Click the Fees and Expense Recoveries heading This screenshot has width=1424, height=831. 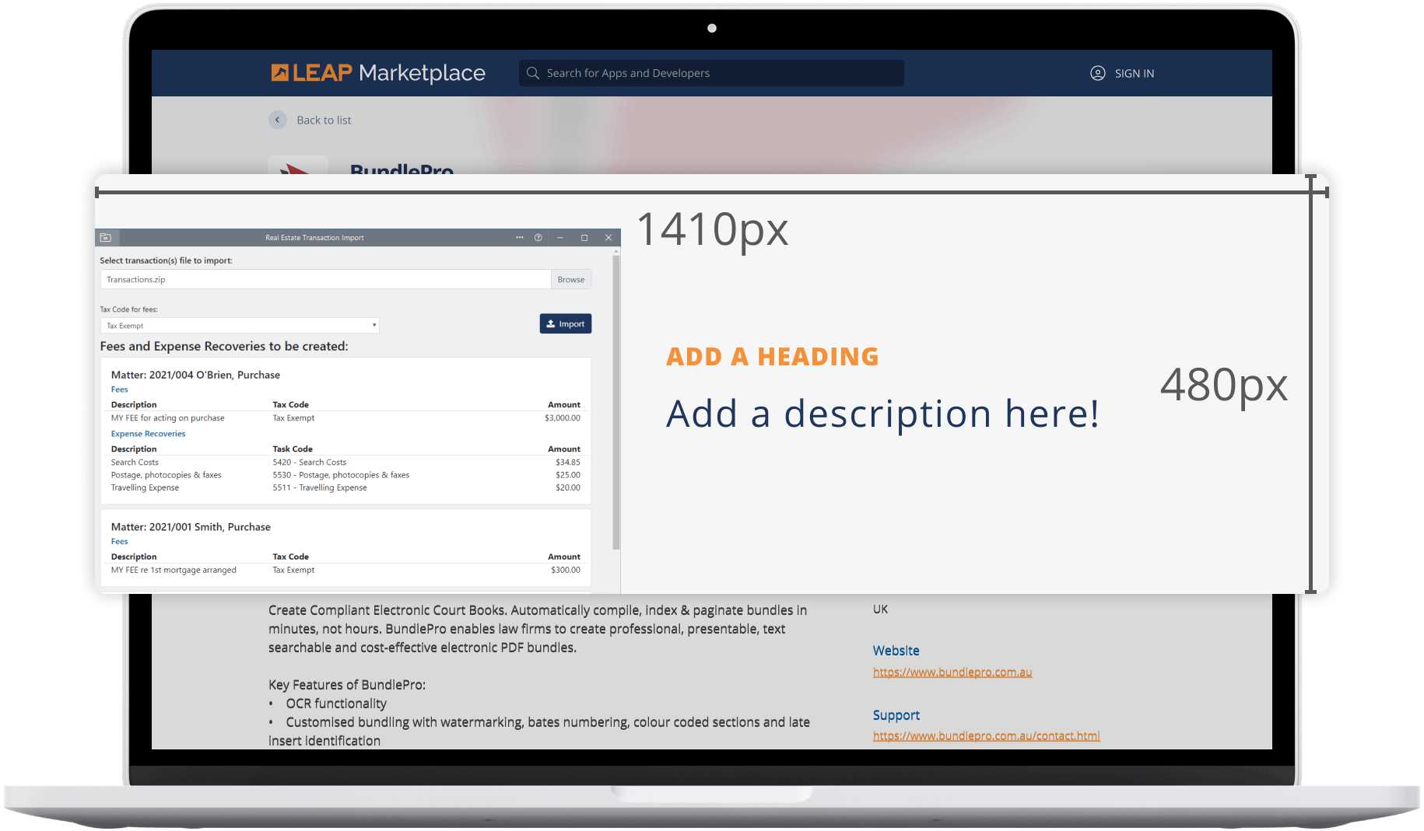(224, 347)
